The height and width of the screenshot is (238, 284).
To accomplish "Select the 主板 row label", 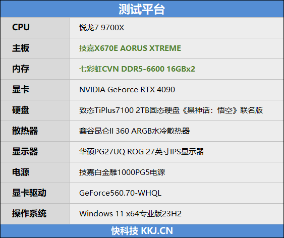I will 21,48.
